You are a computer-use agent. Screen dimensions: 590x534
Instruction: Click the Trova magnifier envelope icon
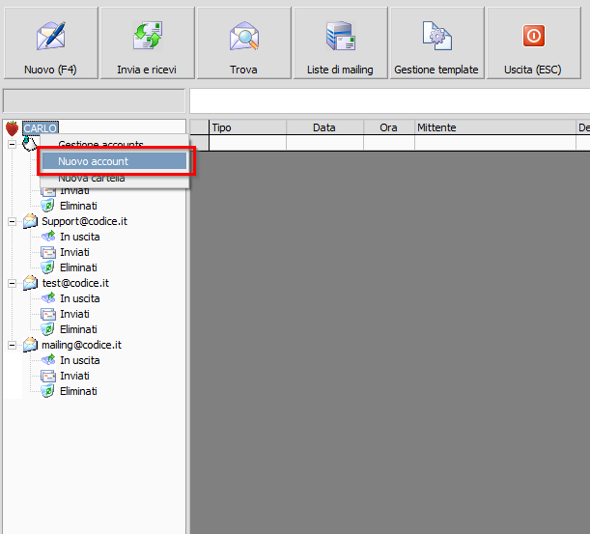pos(244,36)
